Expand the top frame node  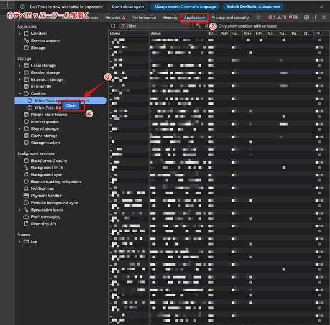coord(20,241)
